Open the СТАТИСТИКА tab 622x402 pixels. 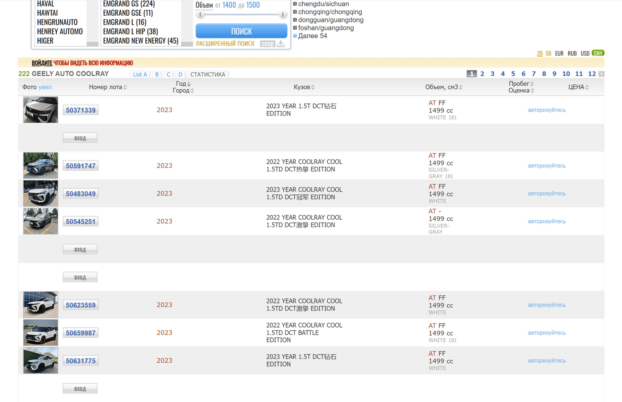(x=208, y=74)
